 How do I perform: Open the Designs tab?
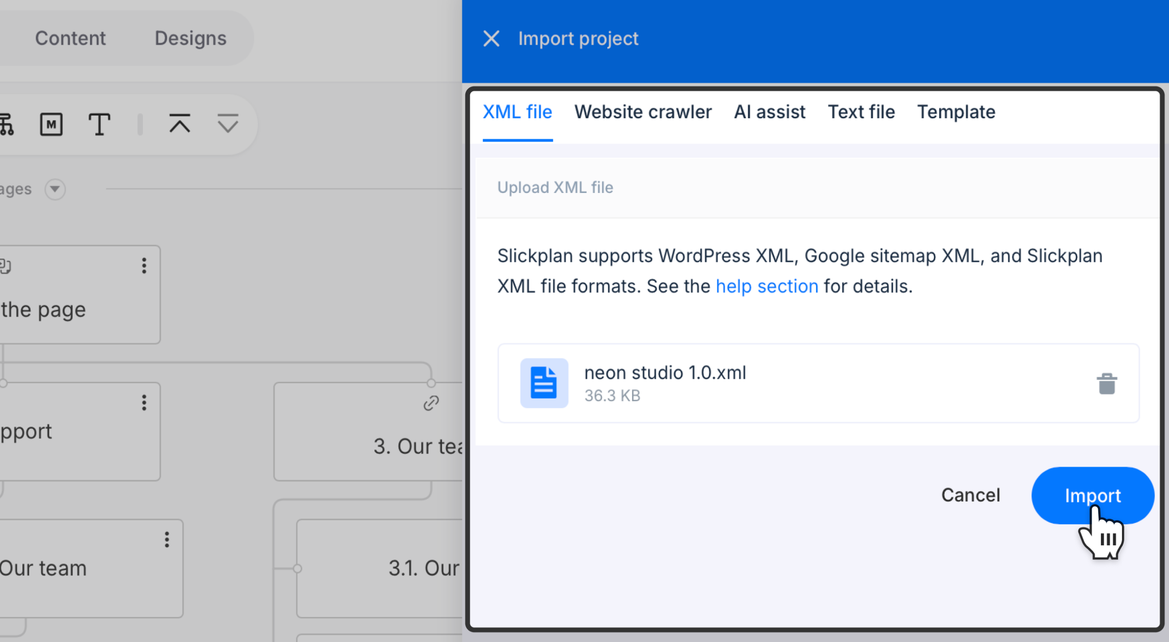point(190,38)
